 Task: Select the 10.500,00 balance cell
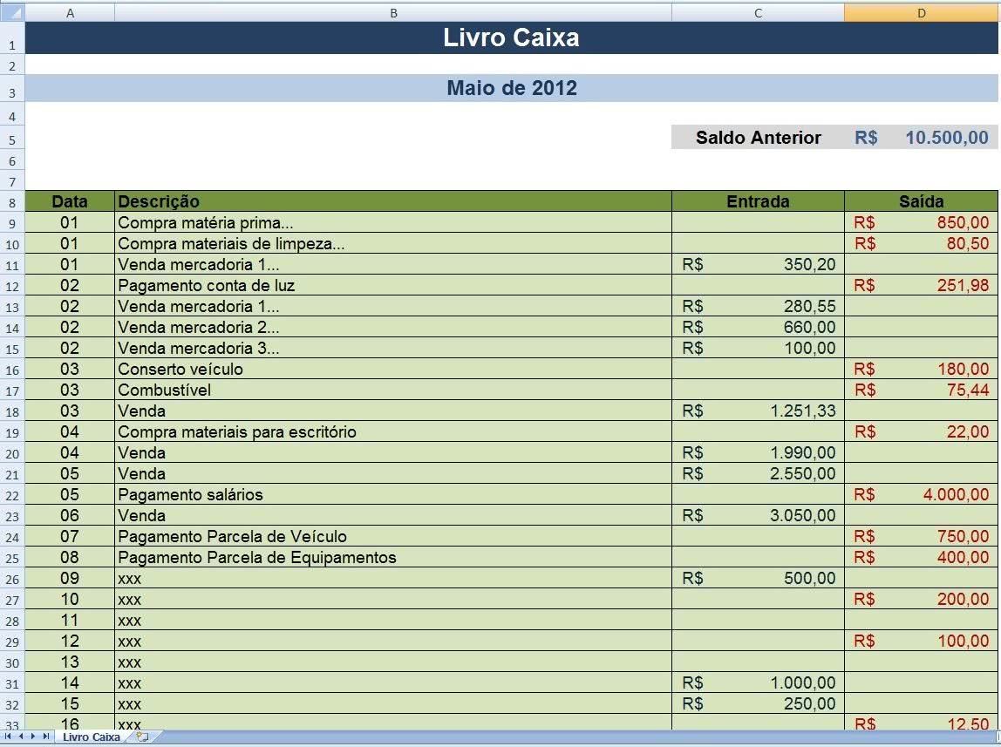coord(921,137)
